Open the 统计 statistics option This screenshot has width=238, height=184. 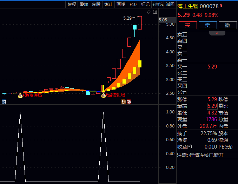(x=108, y=5)
